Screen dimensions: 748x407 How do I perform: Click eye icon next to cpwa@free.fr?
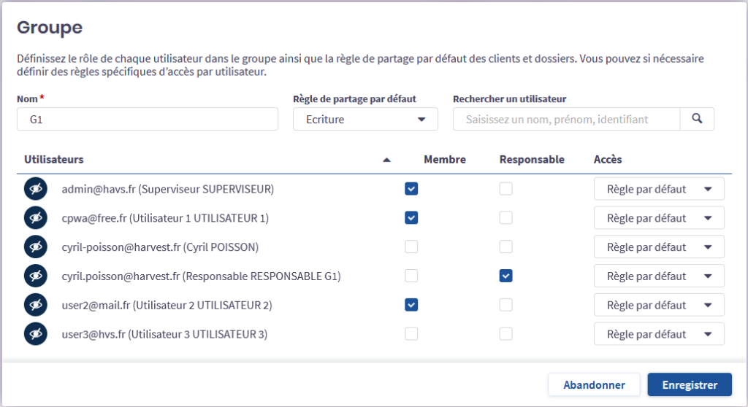point(34,218)
